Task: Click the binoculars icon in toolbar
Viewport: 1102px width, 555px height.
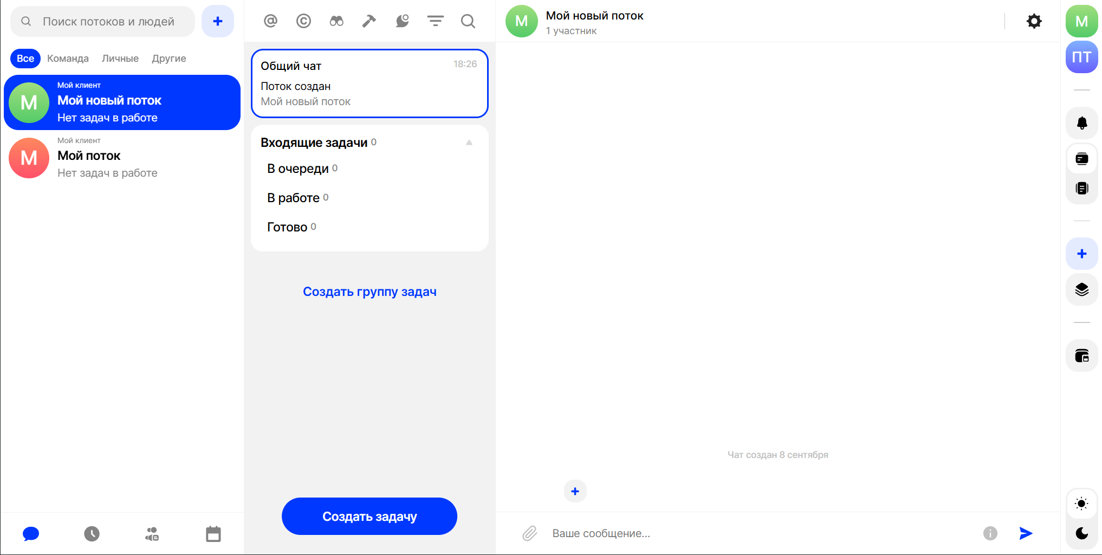Action: tap(336, 21)
